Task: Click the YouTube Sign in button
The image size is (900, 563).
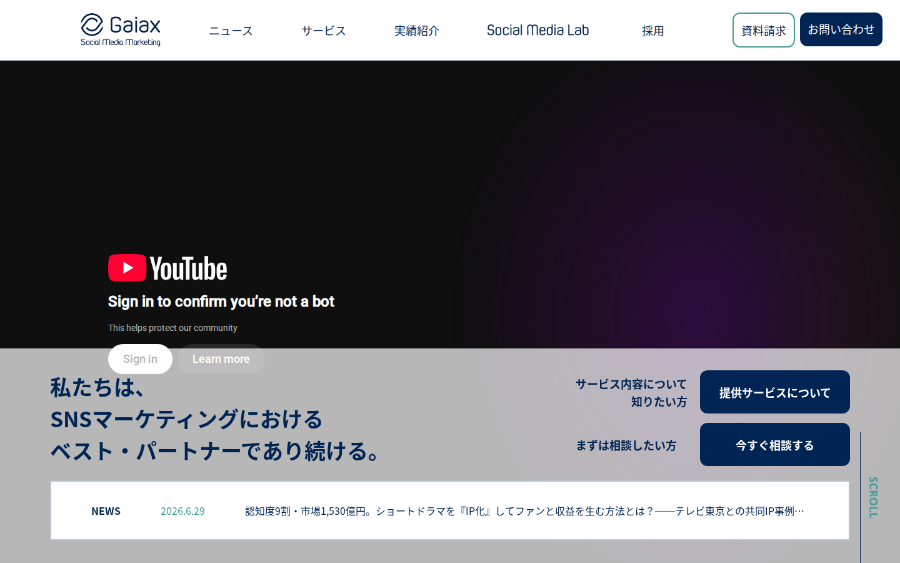Action: point(140,359)
